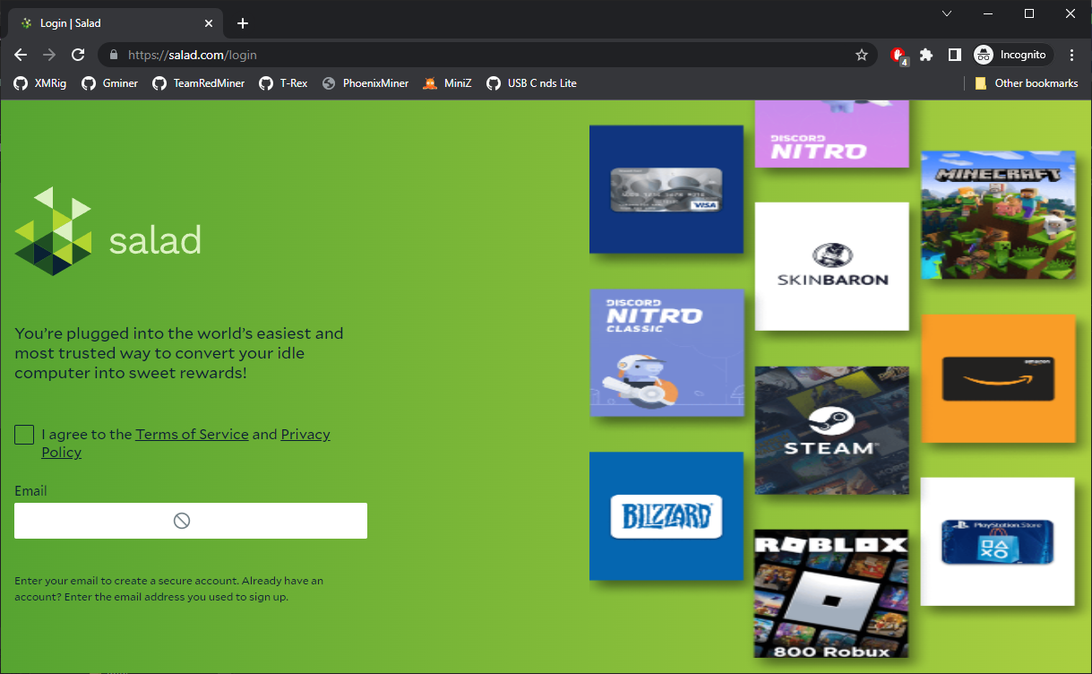Click the Blizzard reward tile
This screenshot has width=1092, height=674.
(x=666, y=516)
